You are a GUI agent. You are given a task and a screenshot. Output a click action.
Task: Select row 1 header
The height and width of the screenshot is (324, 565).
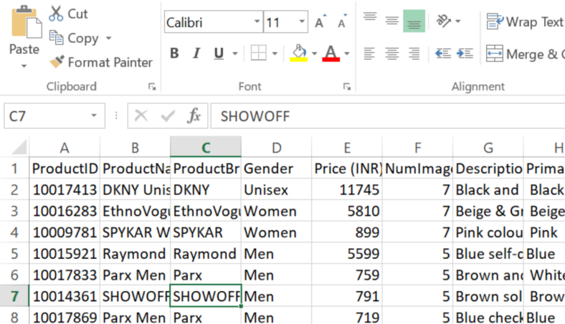[14, 168]
